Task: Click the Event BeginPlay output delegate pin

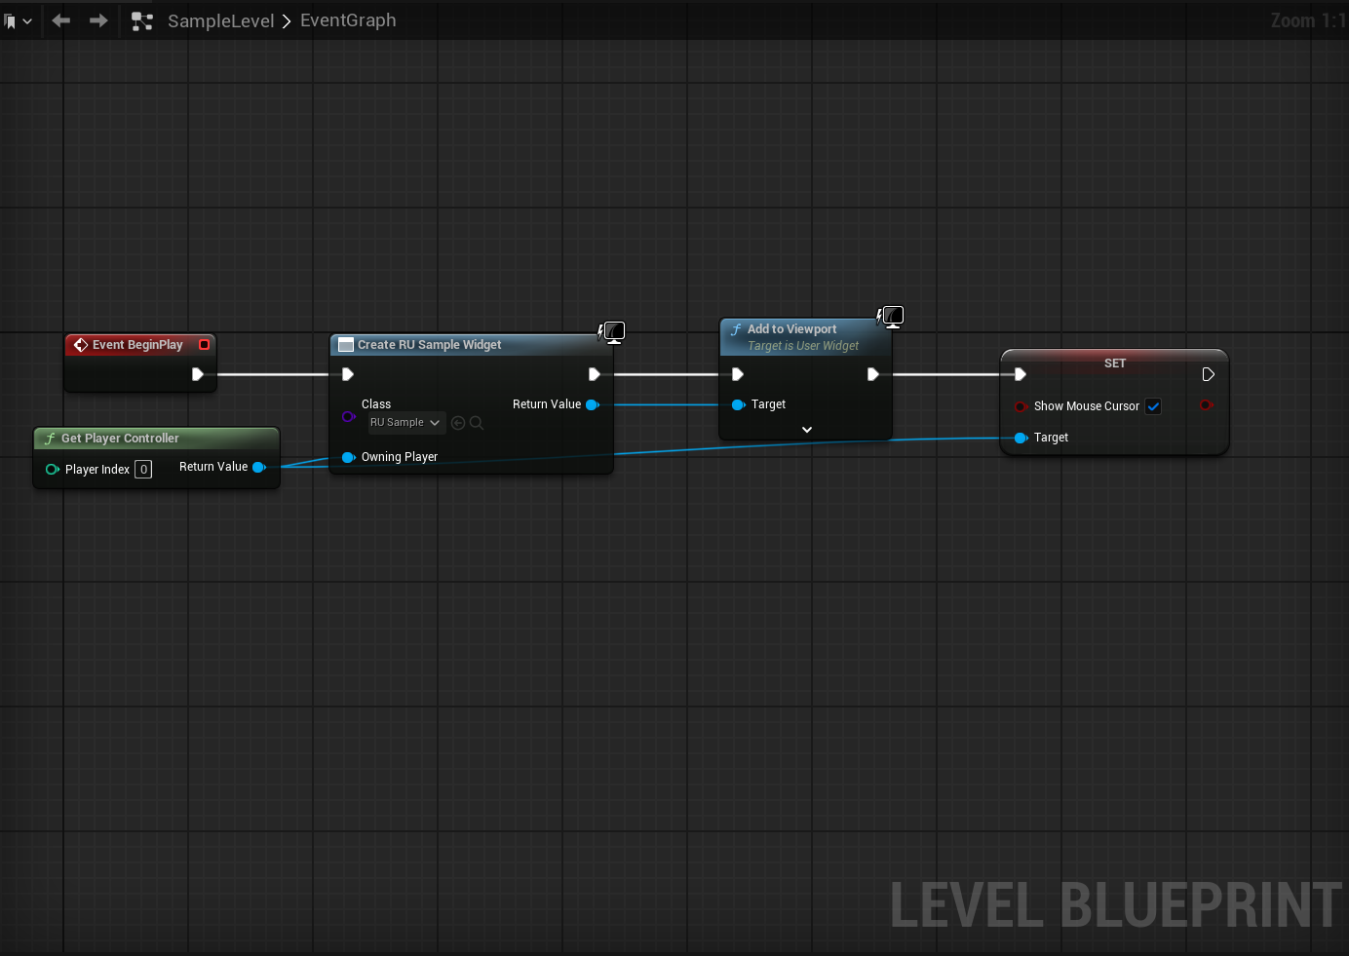Action: click(x=204, y=345)
